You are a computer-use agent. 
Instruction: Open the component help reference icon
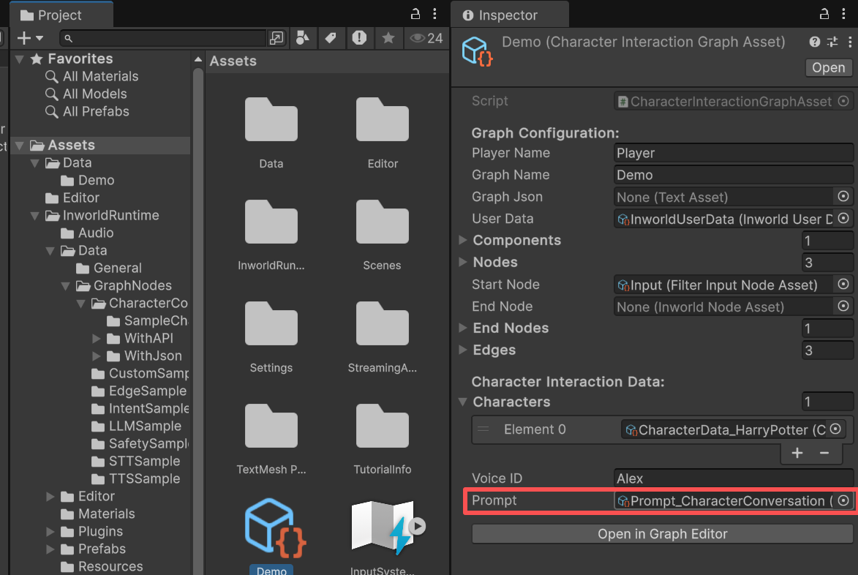[x=814, y=42]
